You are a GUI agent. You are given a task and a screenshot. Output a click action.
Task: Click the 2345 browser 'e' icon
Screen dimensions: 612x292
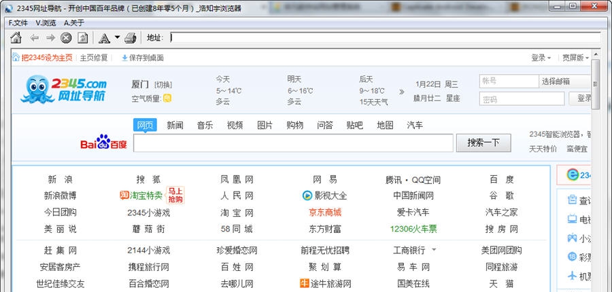tap(573, 175)
